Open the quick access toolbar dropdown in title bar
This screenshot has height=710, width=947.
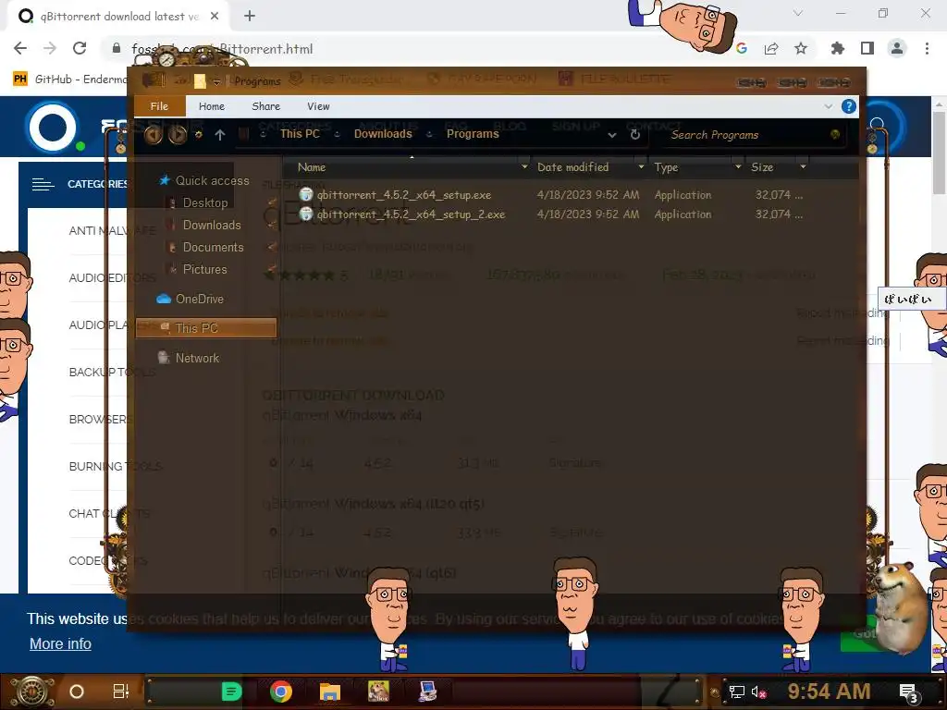click(216, 81)
